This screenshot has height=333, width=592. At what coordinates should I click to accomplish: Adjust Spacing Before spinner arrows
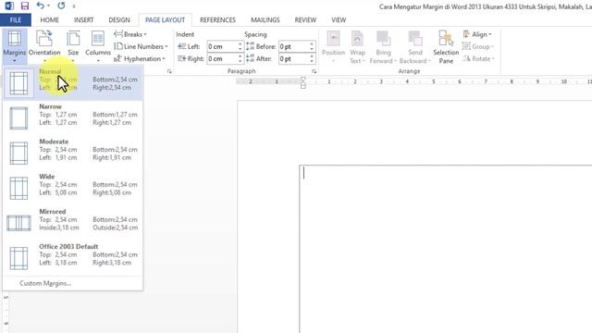click(312, 46)
